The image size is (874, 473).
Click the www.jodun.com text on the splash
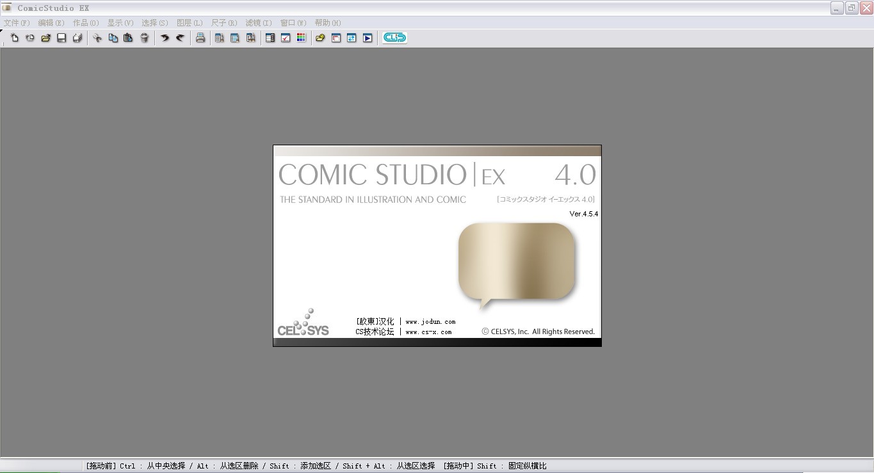click(x=430, y=322)
